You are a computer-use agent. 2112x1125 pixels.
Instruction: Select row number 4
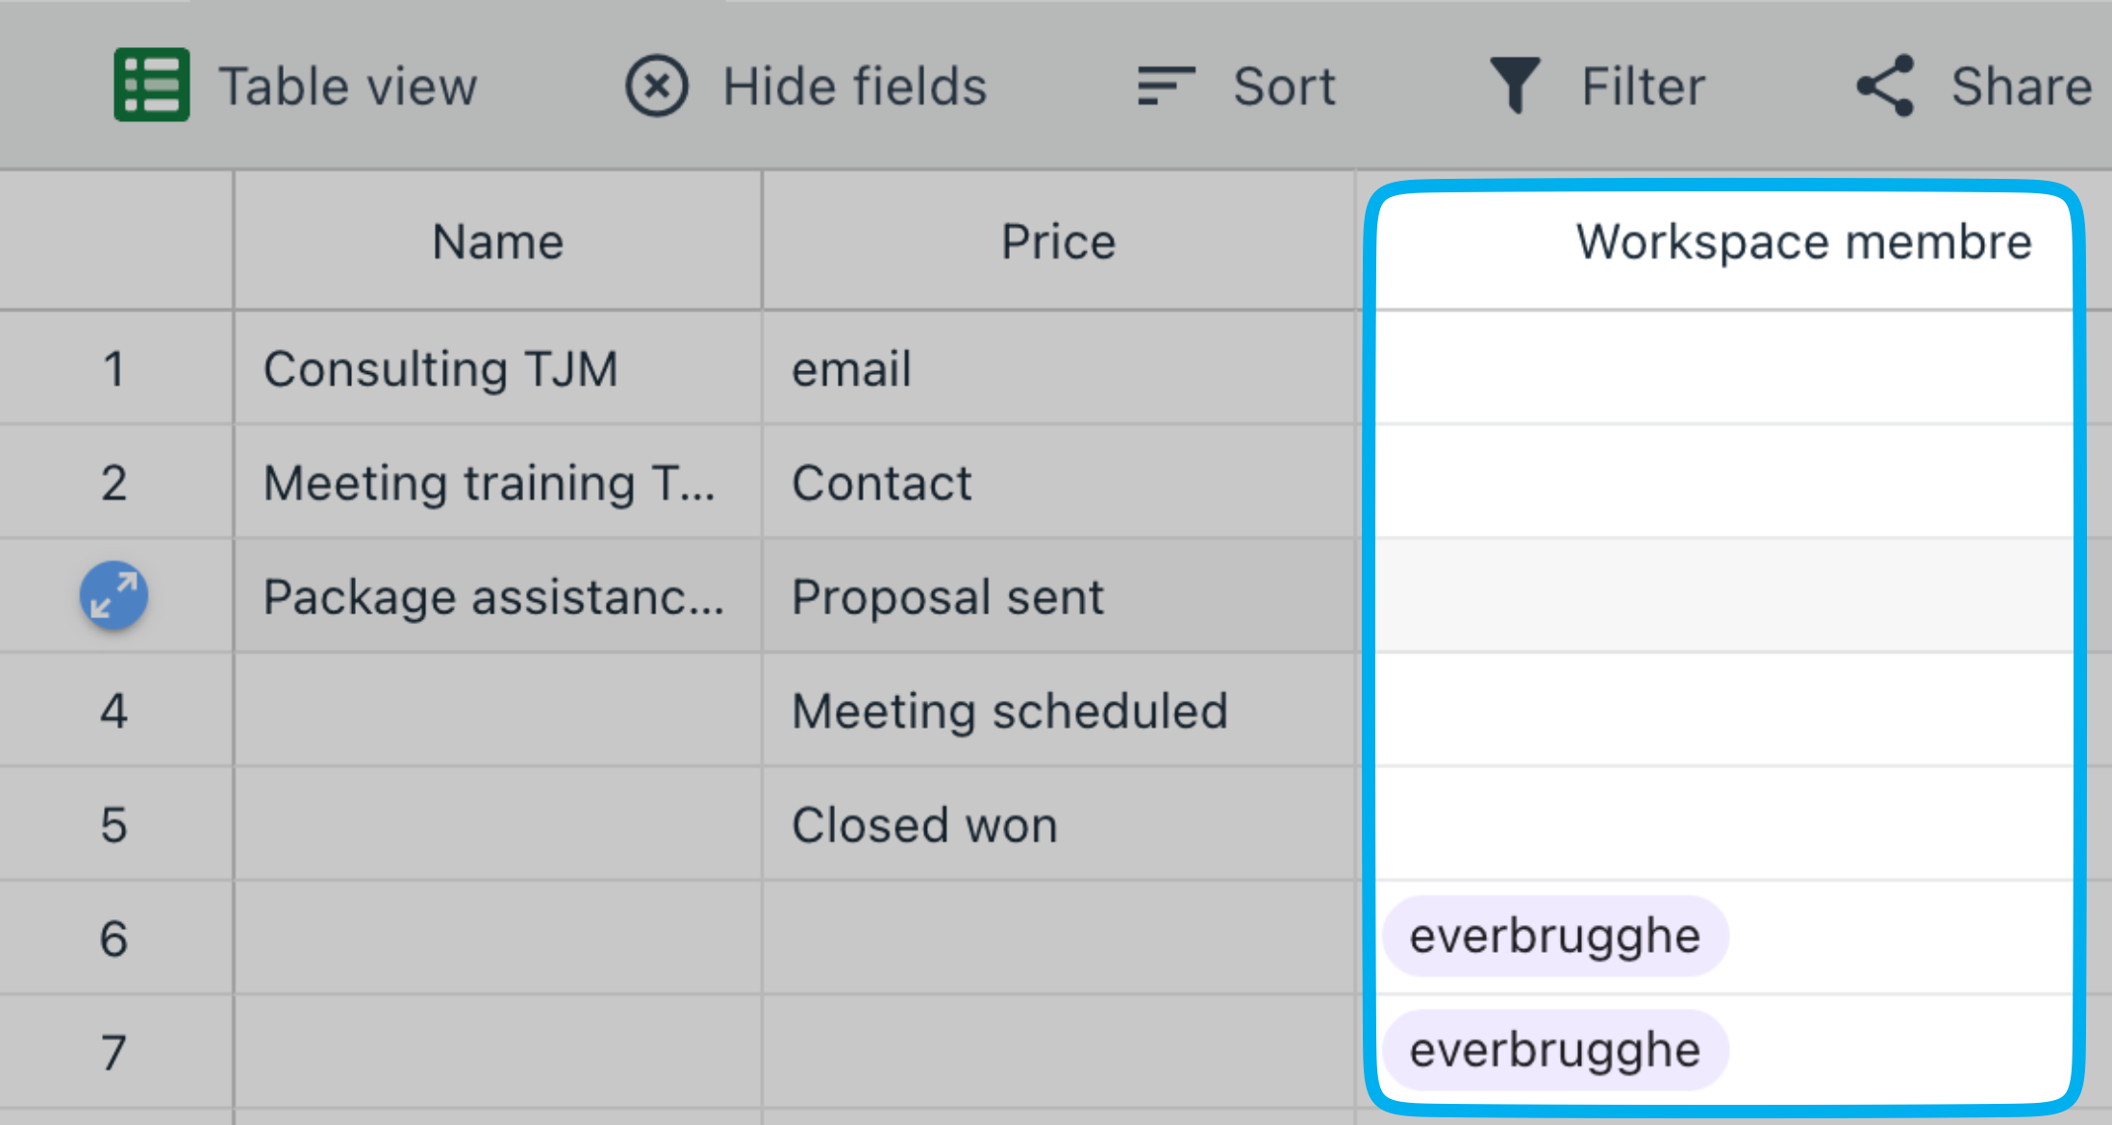113,711
